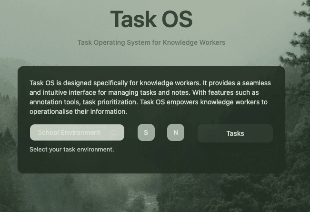Viewport: 310px width, 212px height.
Task: Click the 'Select your task environment.' hint
Action: [72, 149]
